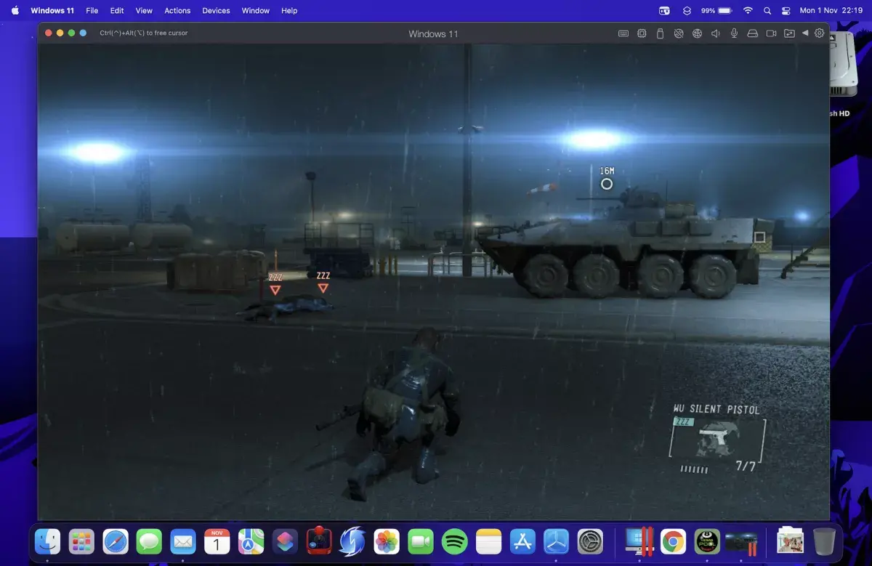872x566 pixels.
Task: Click the Apple logo menu
Action: point(15,11)
